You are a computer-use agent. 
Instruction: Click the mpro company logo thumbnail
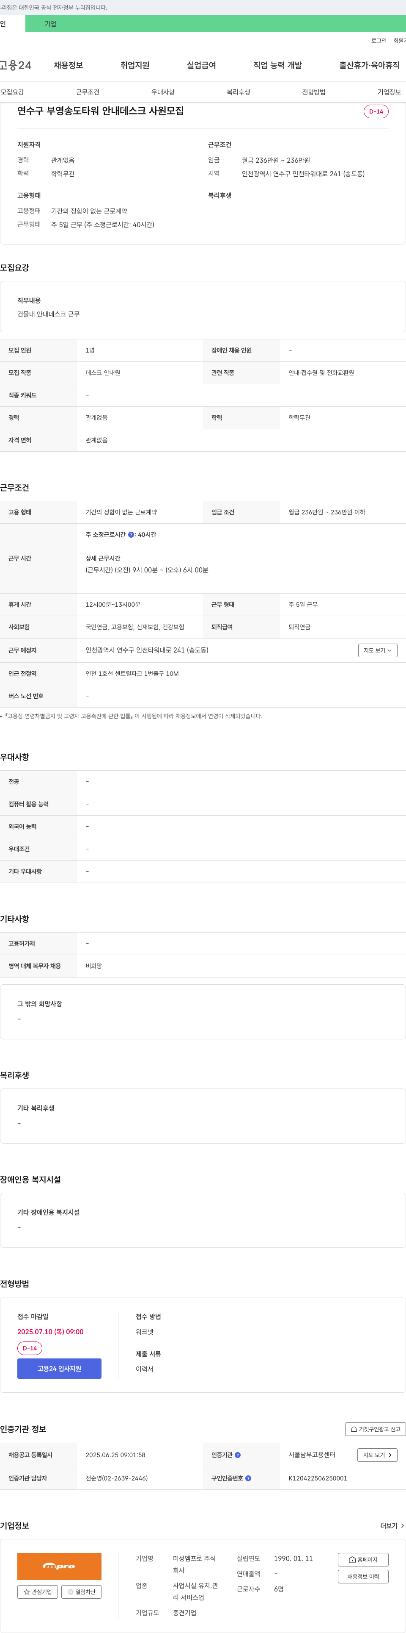(x=60, y=1566)
